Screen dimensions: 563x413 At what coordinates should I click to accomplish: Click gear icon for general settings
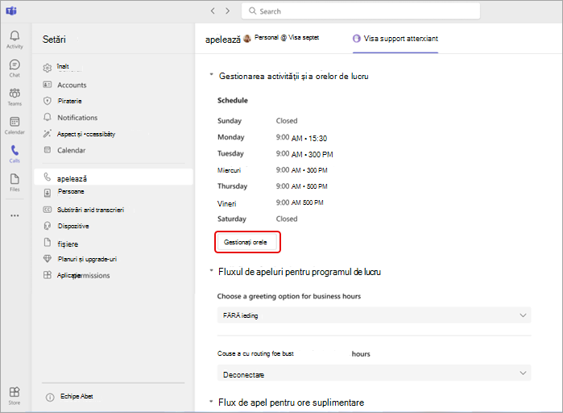tap(48, 68)
